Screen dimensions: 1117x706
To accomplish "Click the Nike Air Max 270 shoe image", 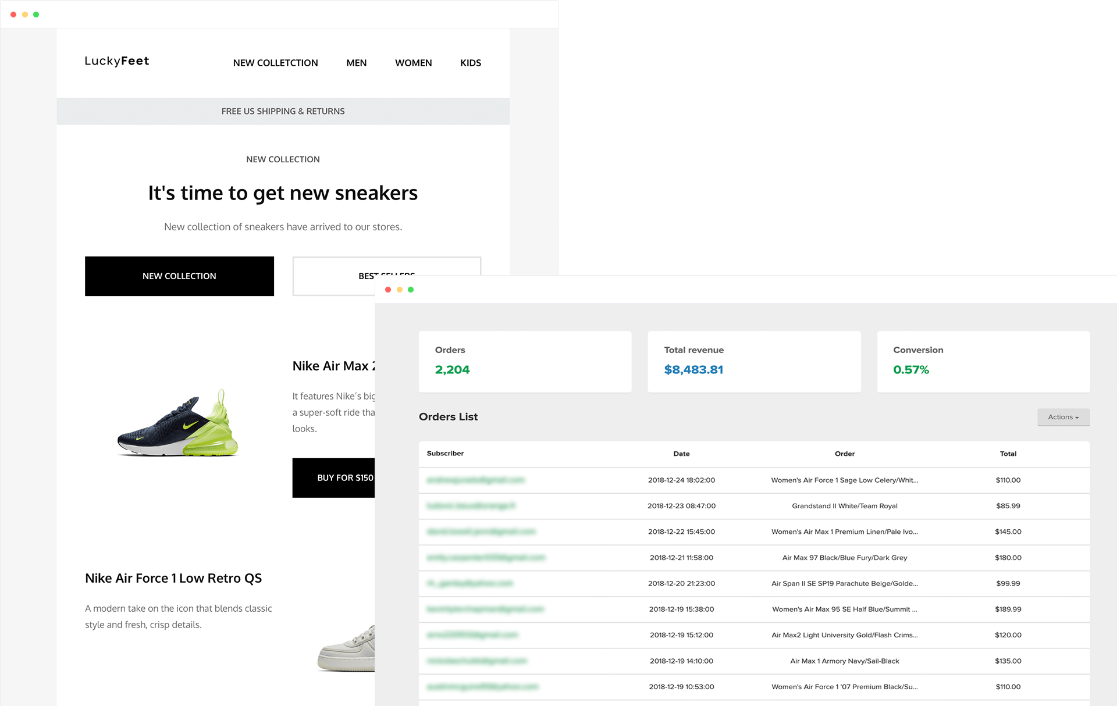I will tap(178, 423).
